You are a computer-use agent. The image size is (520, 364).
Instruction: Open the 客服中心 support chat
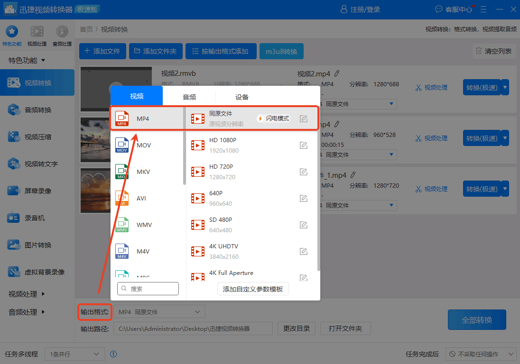click(x=453, y=9)
